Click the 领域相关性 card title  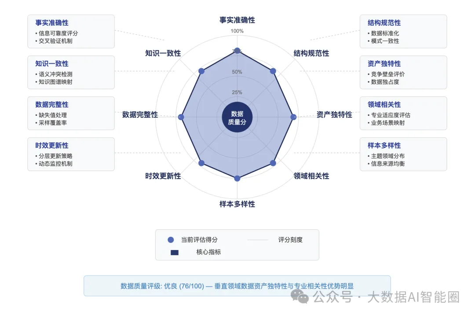[384, 105]
